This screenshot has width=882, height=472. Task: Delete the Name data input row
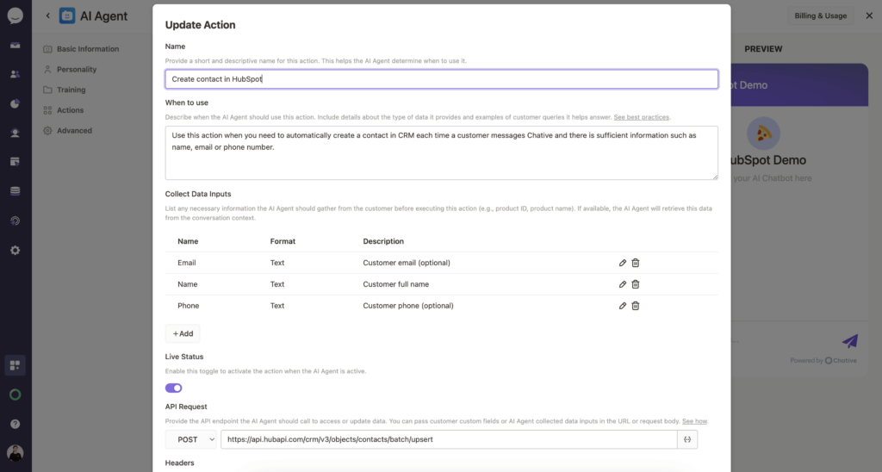(635, 284)
